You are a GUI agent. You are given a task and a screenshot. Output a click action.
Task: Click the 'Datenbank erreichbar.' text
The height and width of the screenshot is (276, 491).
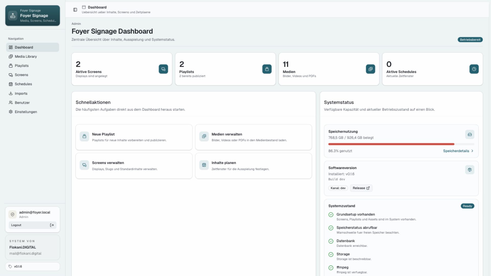point(352,246)
